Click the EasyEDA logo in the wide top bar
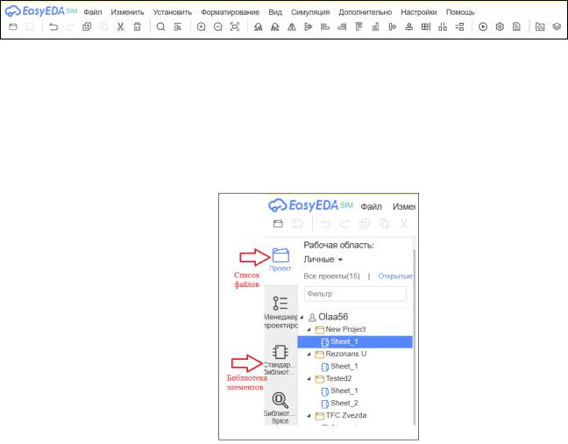The width and height of the screenshot is (568, 444). coord(41,11)
